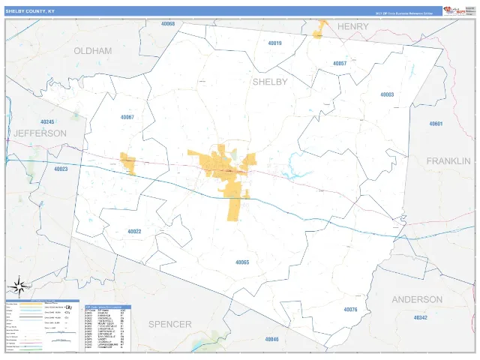Click the pink line swatch in the legend

pos(31,343)
